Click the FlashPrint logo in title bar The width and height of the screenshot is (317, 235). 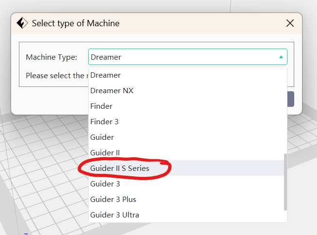pyautogui.click(x=22, y=23)
